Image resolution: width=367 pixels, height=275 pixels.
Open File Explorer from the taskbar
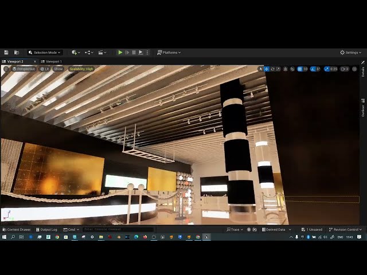coord(101,237)
